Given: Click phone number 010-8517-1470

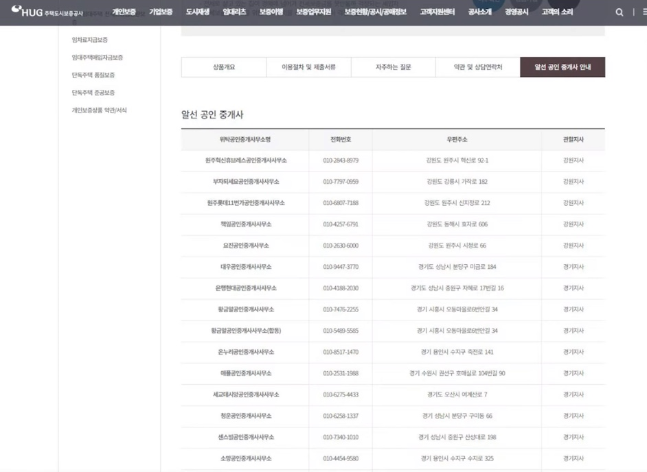Looking at the screenshot, I should [341, 352].
